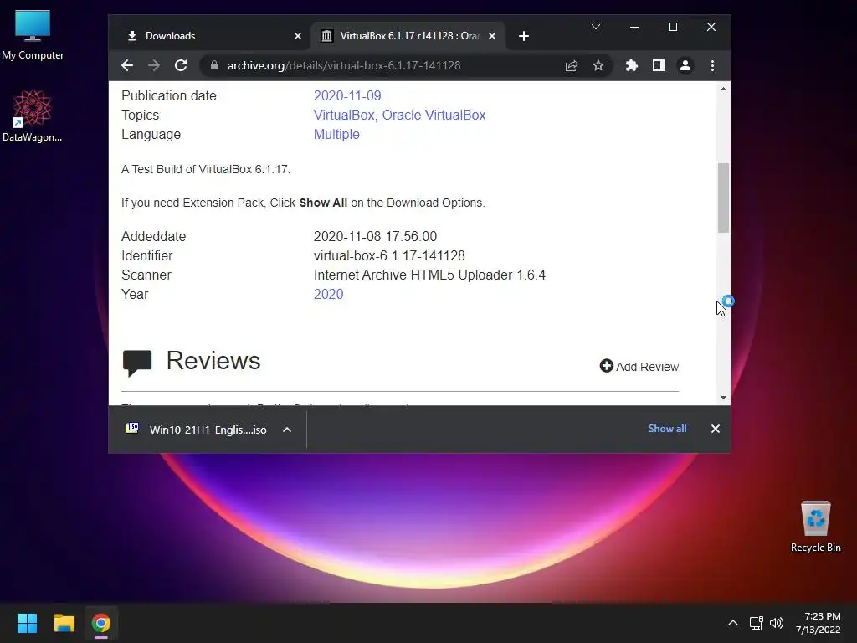Open the Chrome three-dot menu
Viewport: 857px width, 643px height.
pos(712,65)
